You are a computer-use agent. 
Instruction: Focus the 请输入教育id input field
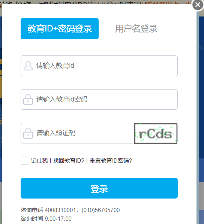pyautogui.click(x=99, y=66)
